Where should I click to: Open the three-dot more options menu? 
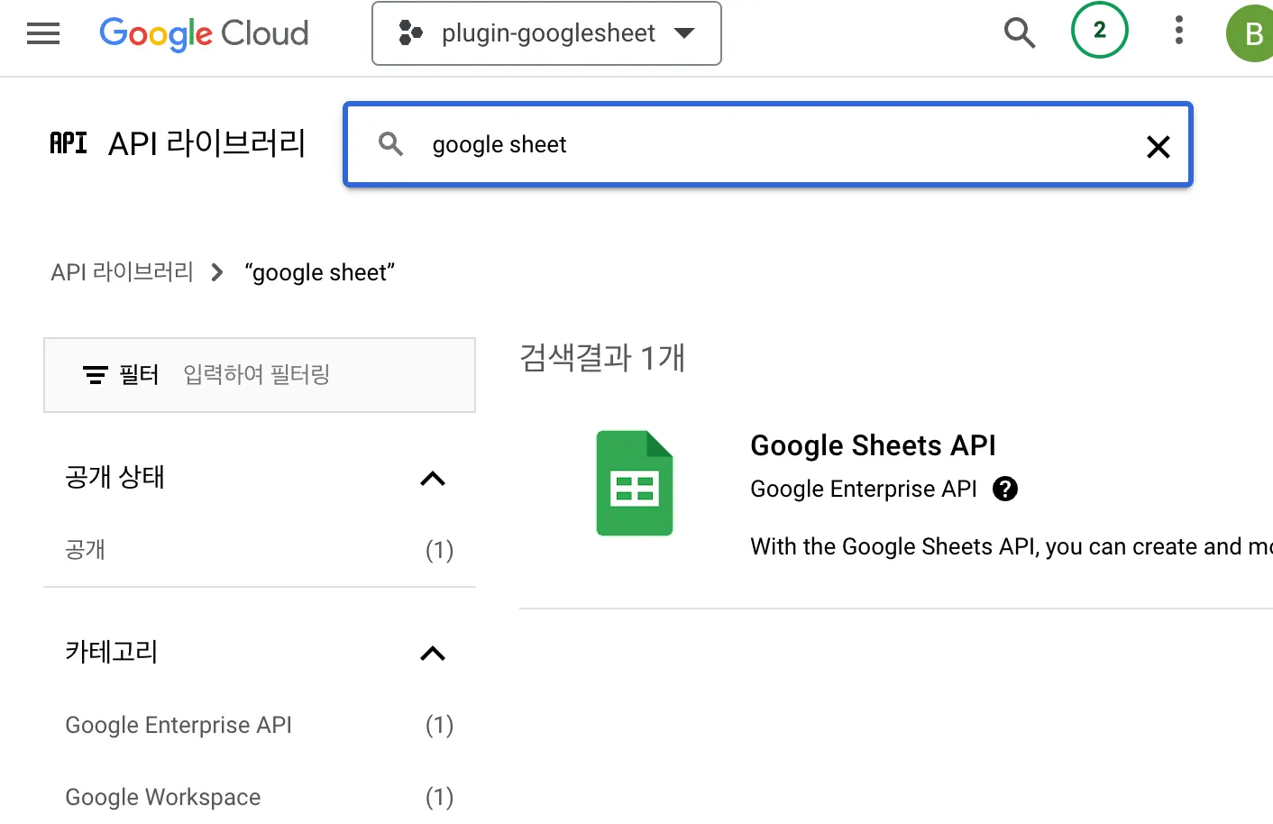tap(1178, 31)
